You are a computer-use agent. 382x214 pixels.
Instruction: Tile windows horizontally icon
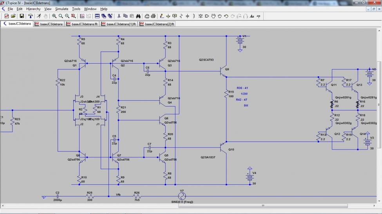[97, 16]
